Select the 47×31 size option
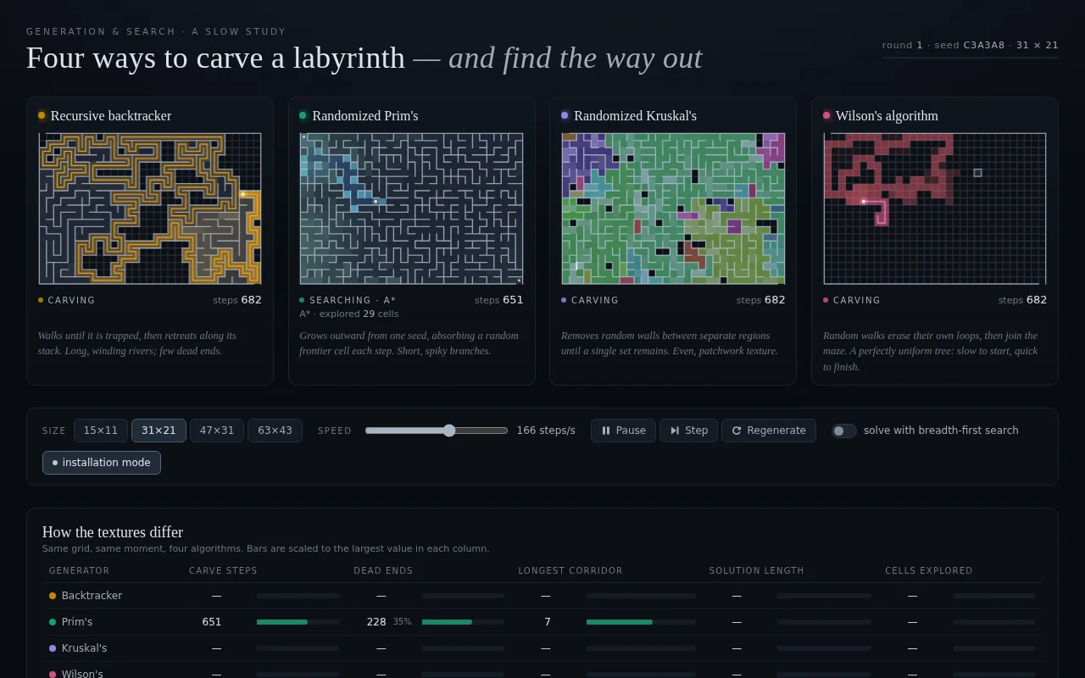The image size is (1085, 678). tap(217, 431)
